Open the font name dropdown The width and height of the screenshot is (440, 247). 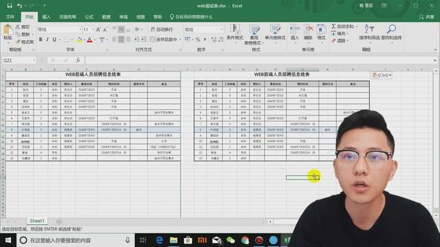point(80,30)
